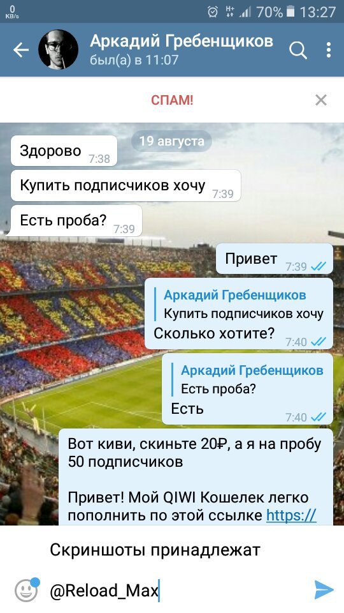
Task: Tap the back arrow to leave chat
Action: pos(21,50)
